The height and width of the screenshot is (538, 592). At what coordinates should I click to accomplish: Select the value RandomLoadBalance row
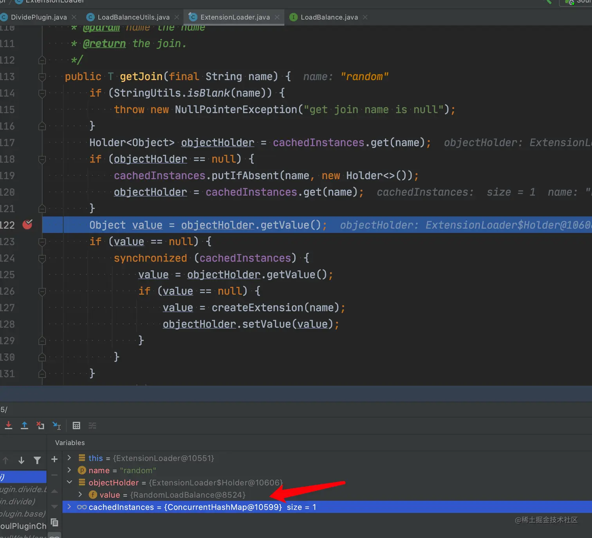click(327, 495)
